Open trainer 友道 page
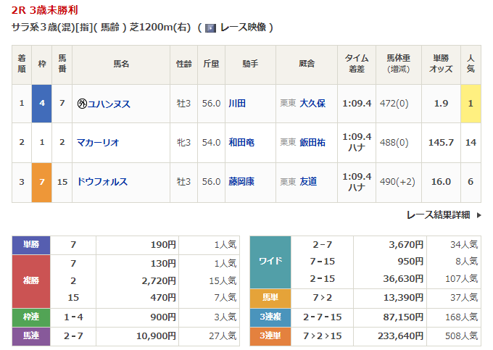Image resolution: width=493 pixels, height=350 pixels. 308,182
